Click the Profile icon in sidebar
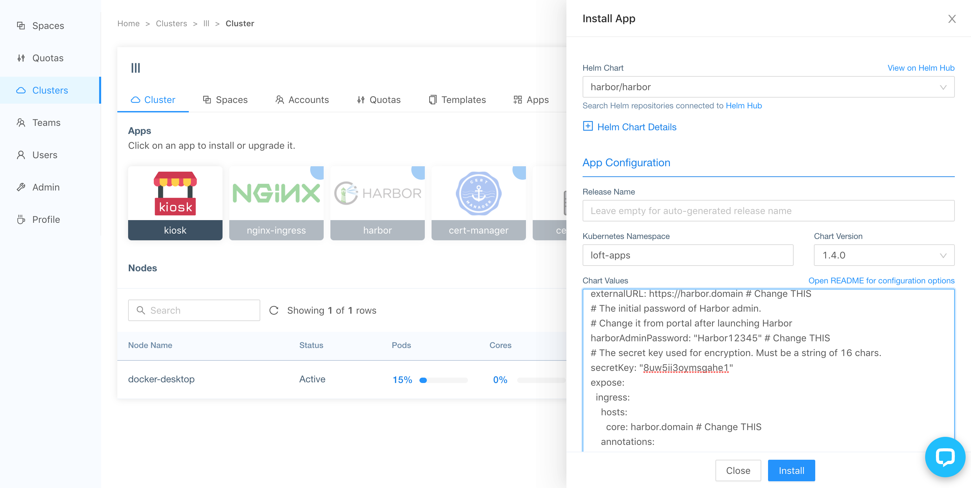This screenshot has width=971, height=488. (21, 219)
